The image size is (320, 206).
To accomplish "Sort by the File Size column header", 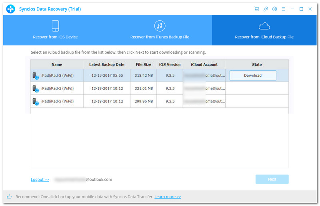I will 144,64.
